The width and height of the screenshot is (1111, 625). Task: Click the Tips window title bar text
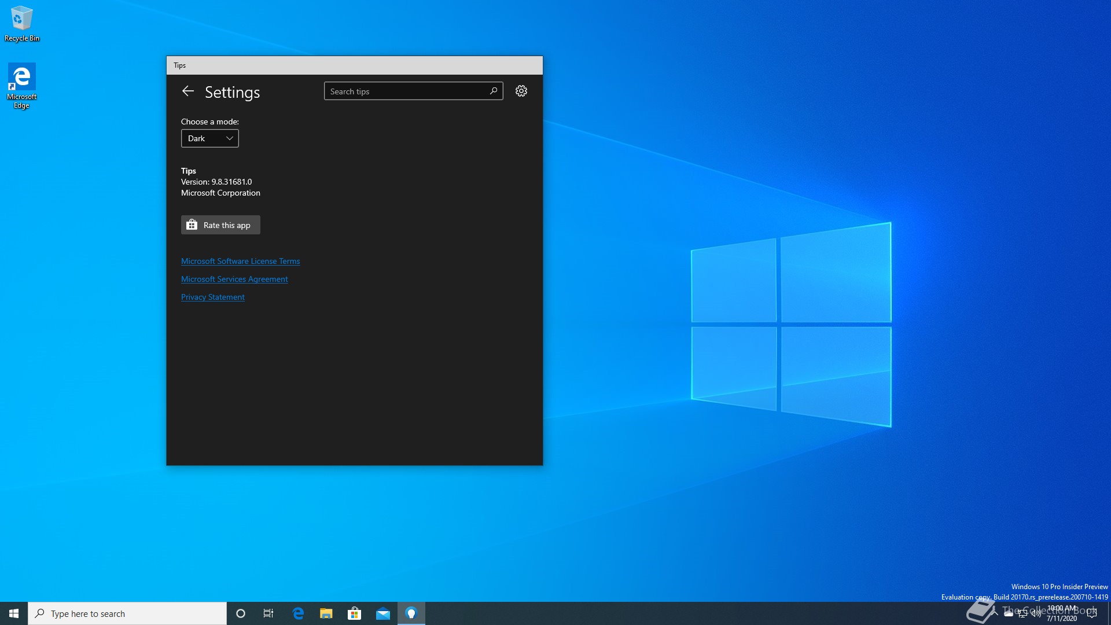point(180,65)
